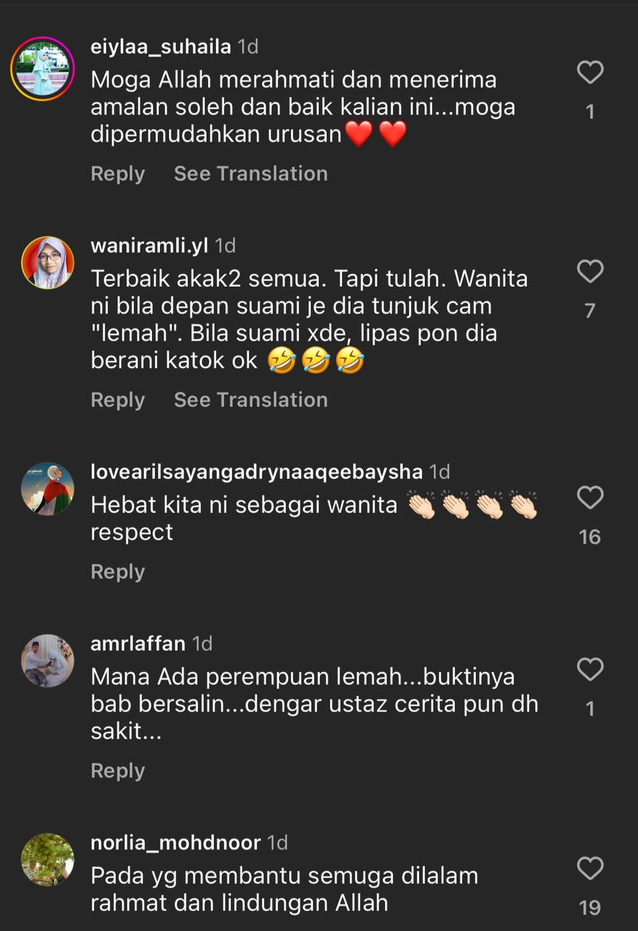Screen dimensions: 638x931
Task: Open norlia_mohdnoor's username link
Action: (175, 843)
